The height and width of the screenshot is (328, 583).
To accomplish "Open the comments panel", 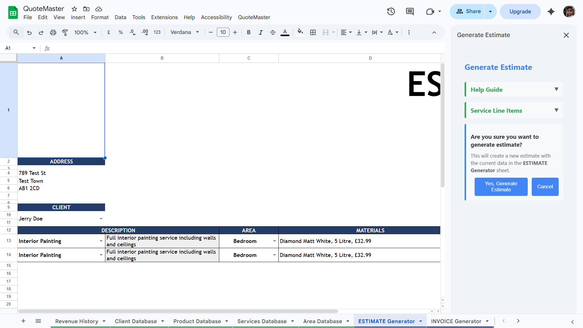I will tap(410, 11).
